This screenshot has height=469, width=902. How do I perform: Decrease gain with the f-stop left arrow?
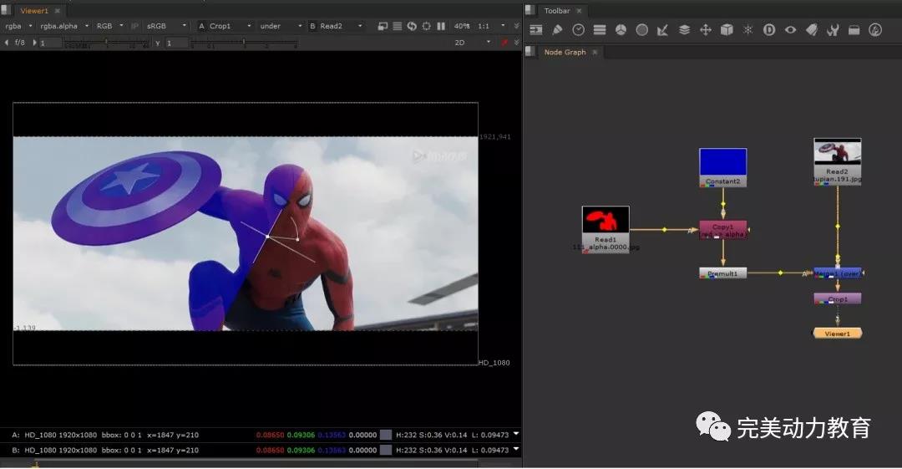pos(7,43)
